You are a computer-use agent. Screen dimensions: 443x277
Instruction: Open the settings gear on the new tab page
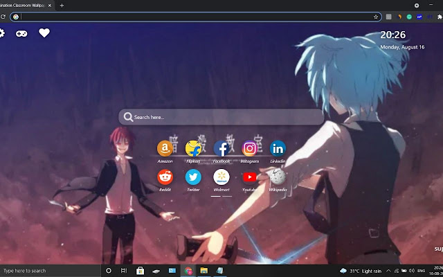point(1,33)
